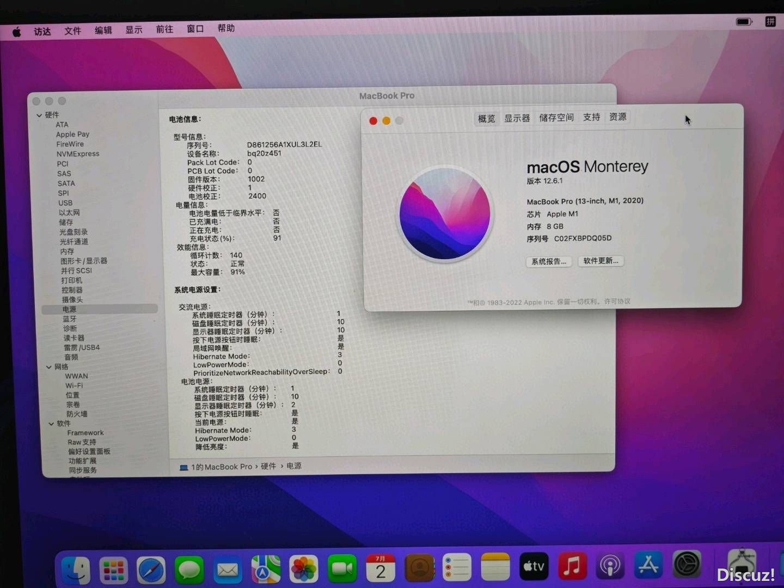Switch to the 支持 tab
Screen dimensions: 784x588
(x=591, y=117)
